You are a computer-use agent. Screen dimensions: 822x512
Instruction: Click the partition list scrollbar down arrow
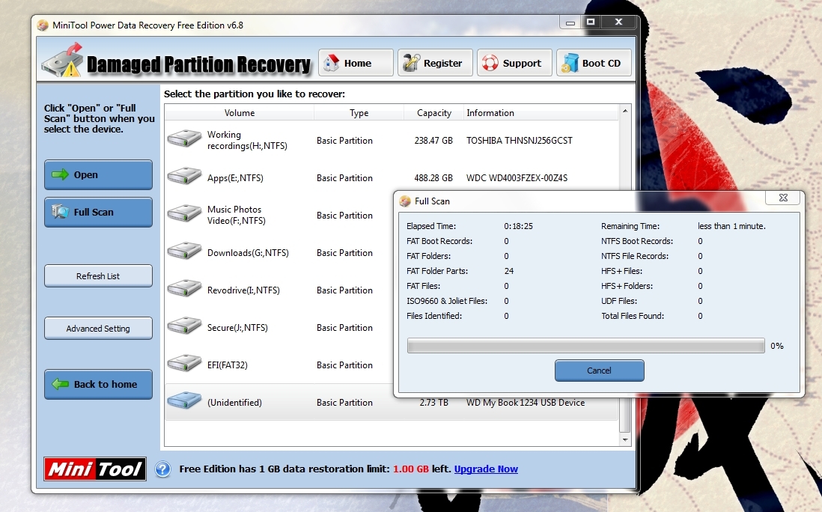(x=625, y=440)
